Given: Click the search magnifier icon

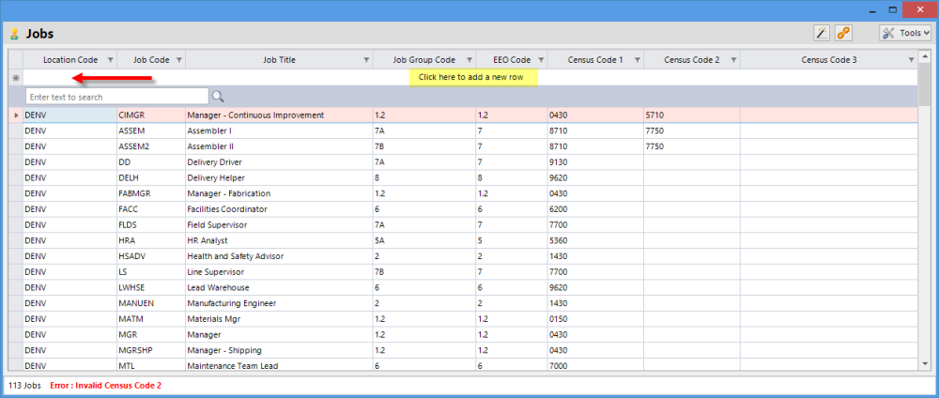Looking at the screenshot, I should pos(218,97).
